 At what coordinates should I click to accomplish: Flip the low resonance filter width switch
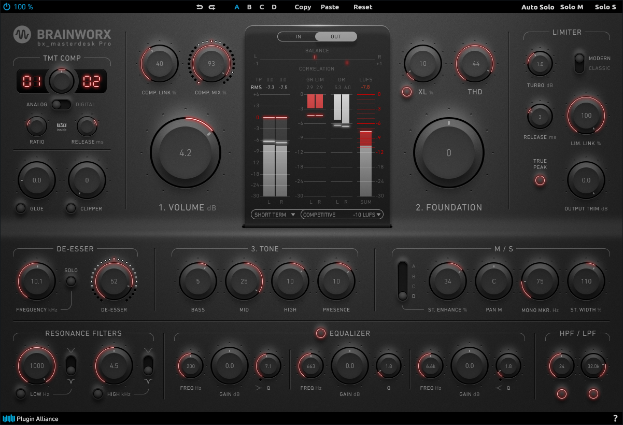(71, 365)
